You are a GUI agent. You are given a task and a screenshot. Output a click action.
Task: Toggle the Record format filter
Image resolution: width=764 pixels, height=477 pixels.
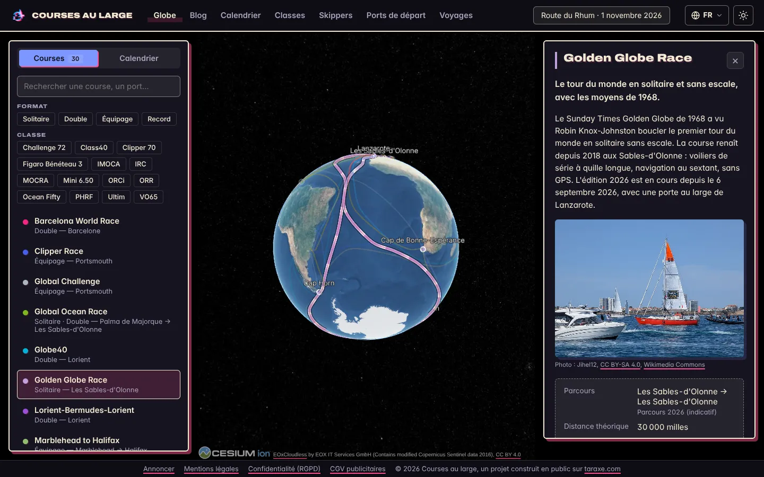point(159,119)
